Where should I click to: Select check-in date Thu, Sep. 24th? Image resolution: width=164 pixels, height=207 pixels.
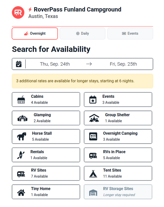(x=55, y=64)
